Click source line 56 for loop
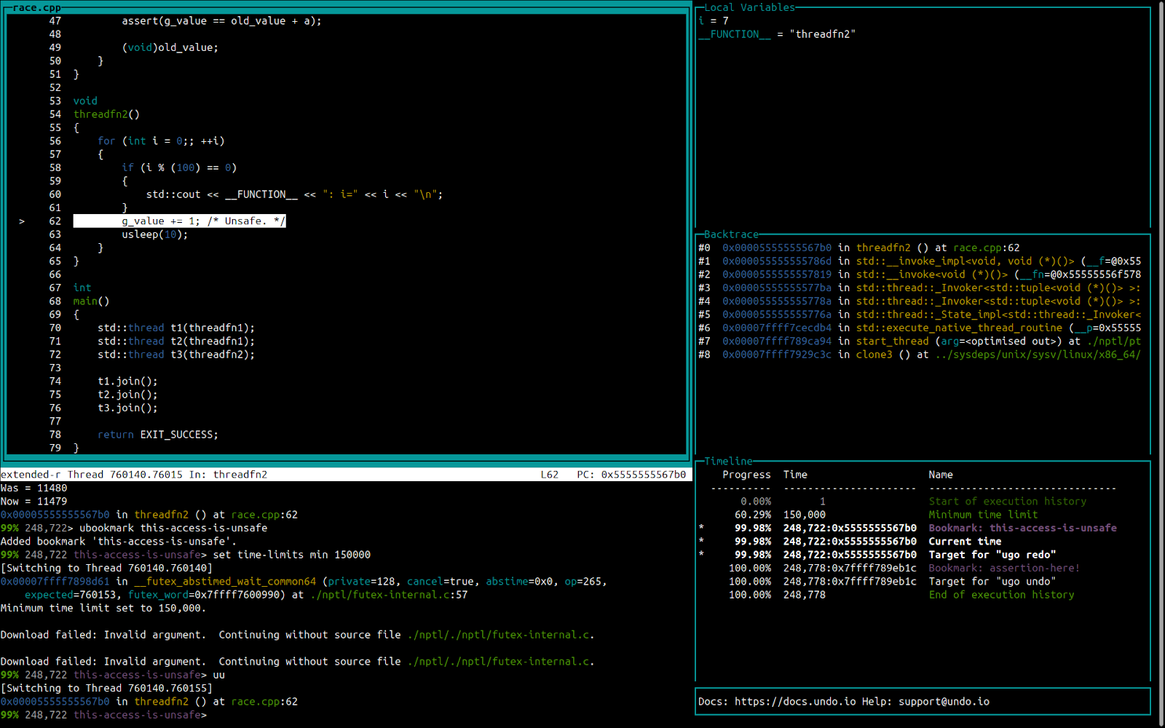The height and width of the screenshot is (728, 1165). tap(161, 141)
